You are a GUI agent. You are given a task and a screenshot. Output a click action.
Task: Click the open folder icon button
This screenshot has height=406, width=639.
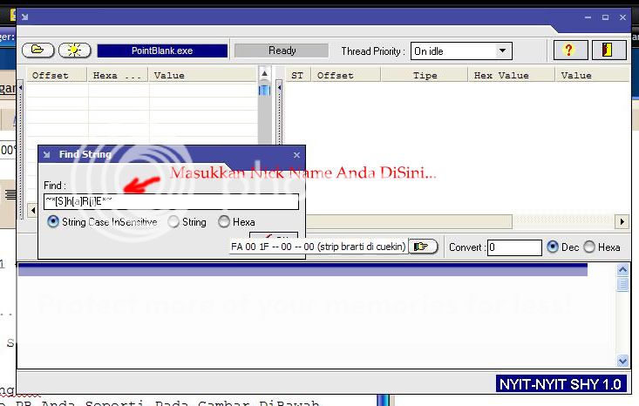pyautogui.click(x=37, y=51)
